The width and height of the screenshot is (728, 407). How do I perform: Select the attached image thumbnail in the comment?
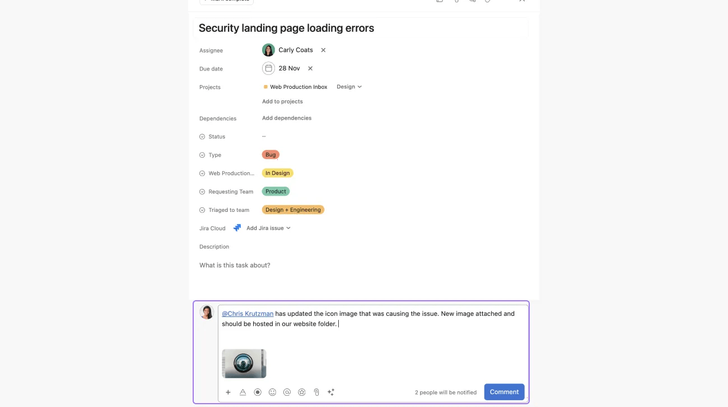pyautogui.click(x=244, y=363)
